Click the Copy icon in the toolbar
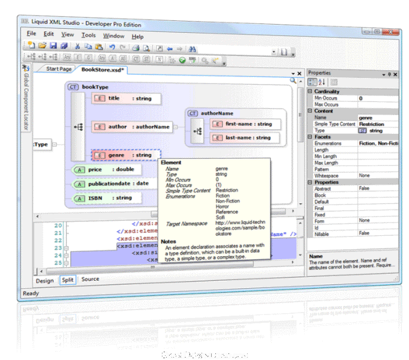 point(88,47)
